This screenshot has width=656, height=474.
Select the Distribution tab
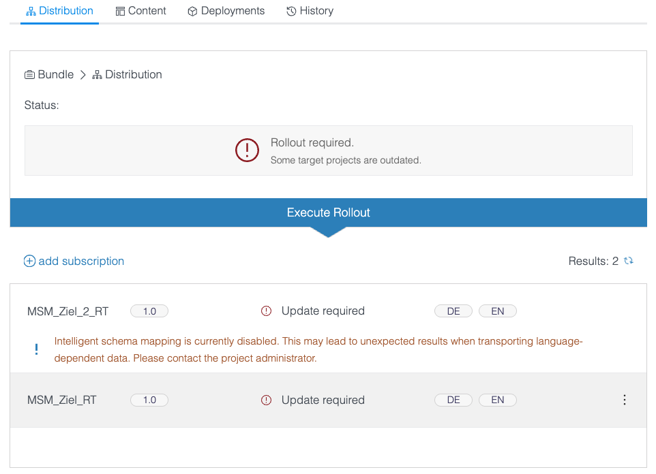coord(59,11)
